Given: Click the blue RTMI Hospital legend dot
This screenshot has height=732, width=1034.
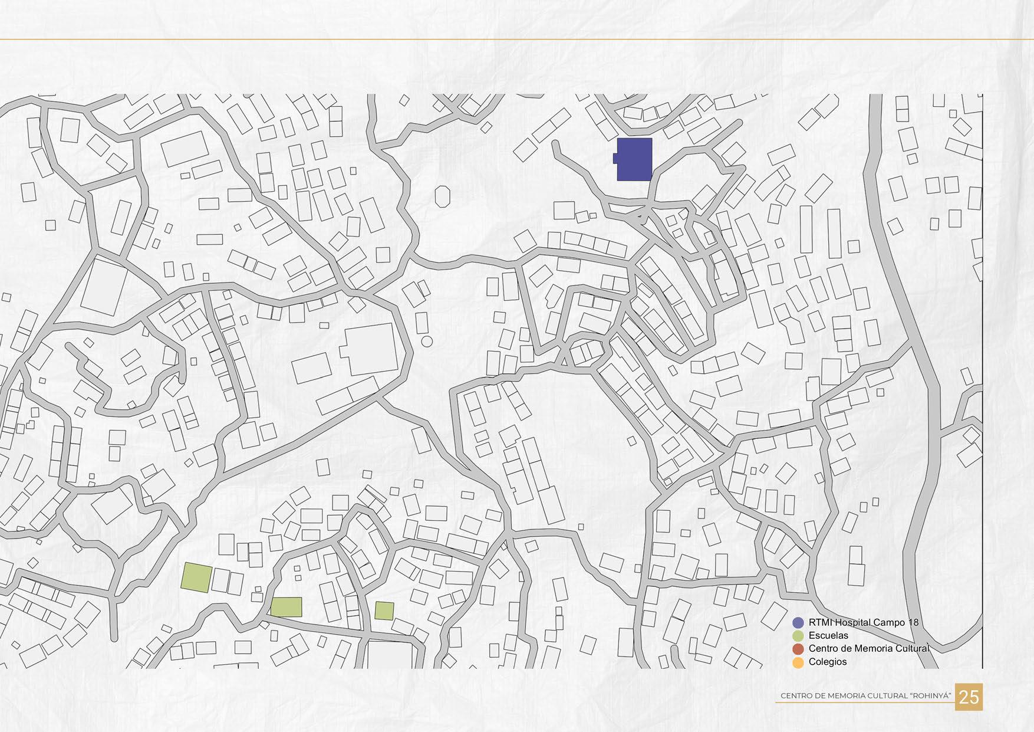Looking at the screenshot, I should (x=798, y=623).
